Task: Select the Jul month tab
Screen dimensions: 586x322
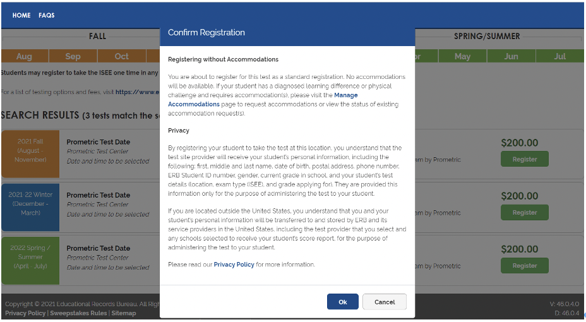Action: tap(559, 56)
